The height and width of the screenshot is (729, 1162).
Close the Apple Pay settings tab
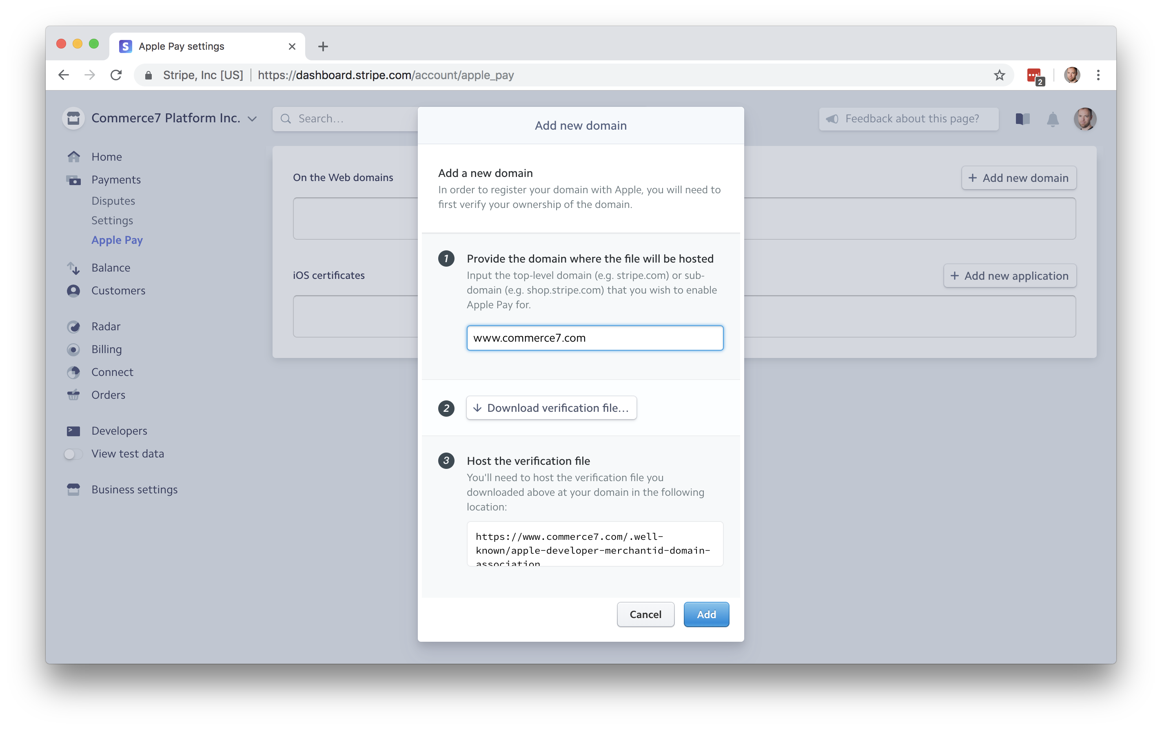292,46
